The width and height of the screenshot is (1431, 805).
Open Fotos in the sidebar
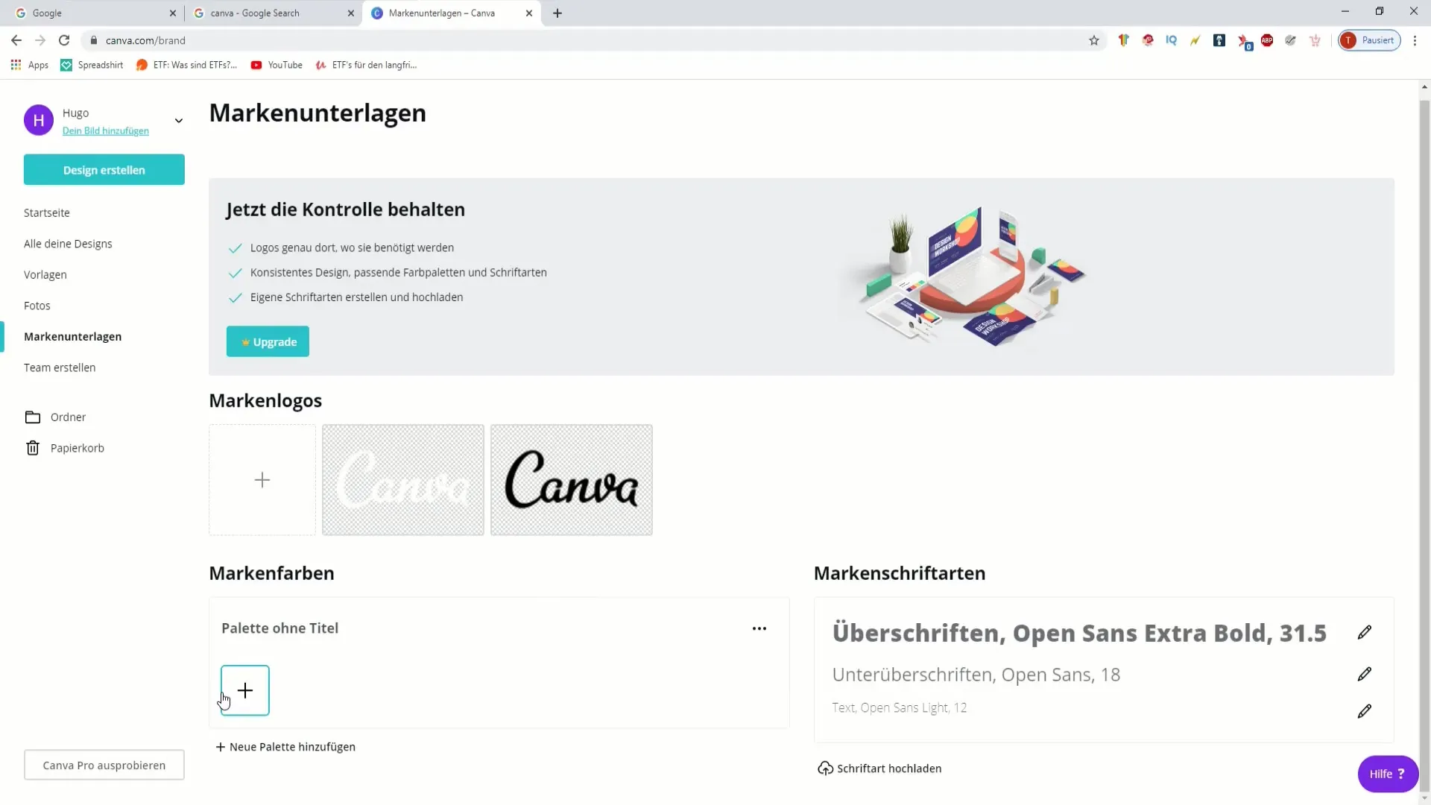(x=37, y=306)
